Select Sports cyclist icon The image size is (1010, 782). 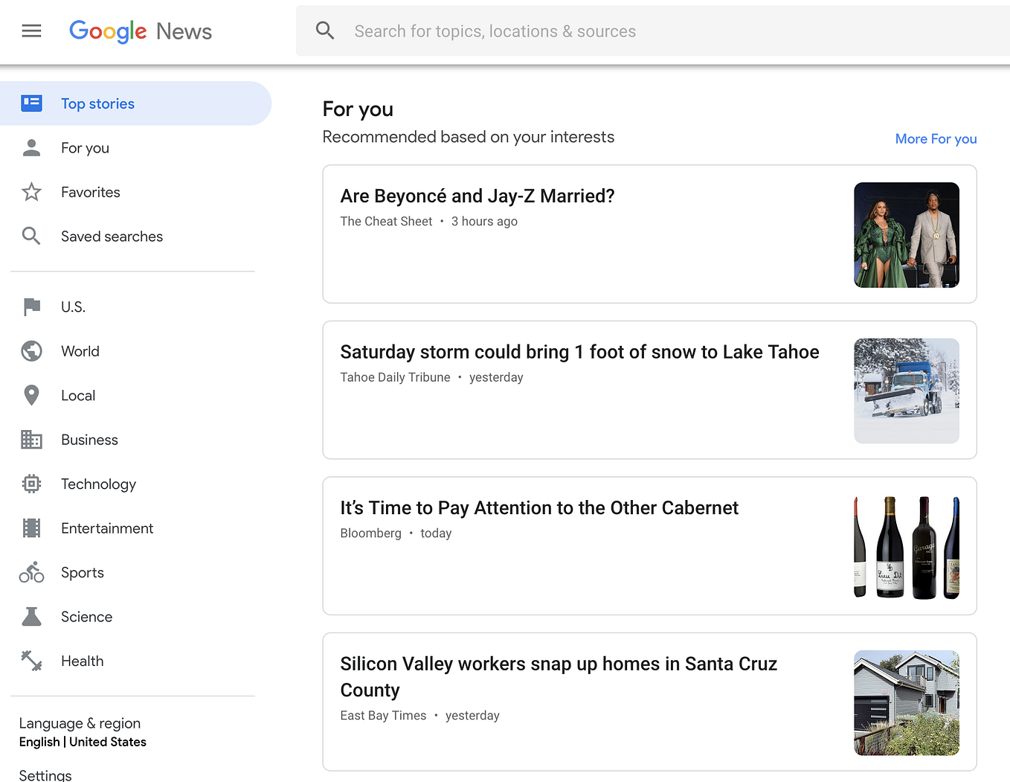[31, 572]
